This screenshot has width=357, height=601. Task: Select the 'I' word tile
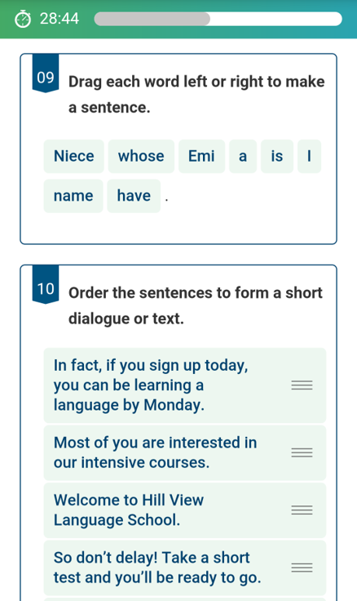click(309, 157)
